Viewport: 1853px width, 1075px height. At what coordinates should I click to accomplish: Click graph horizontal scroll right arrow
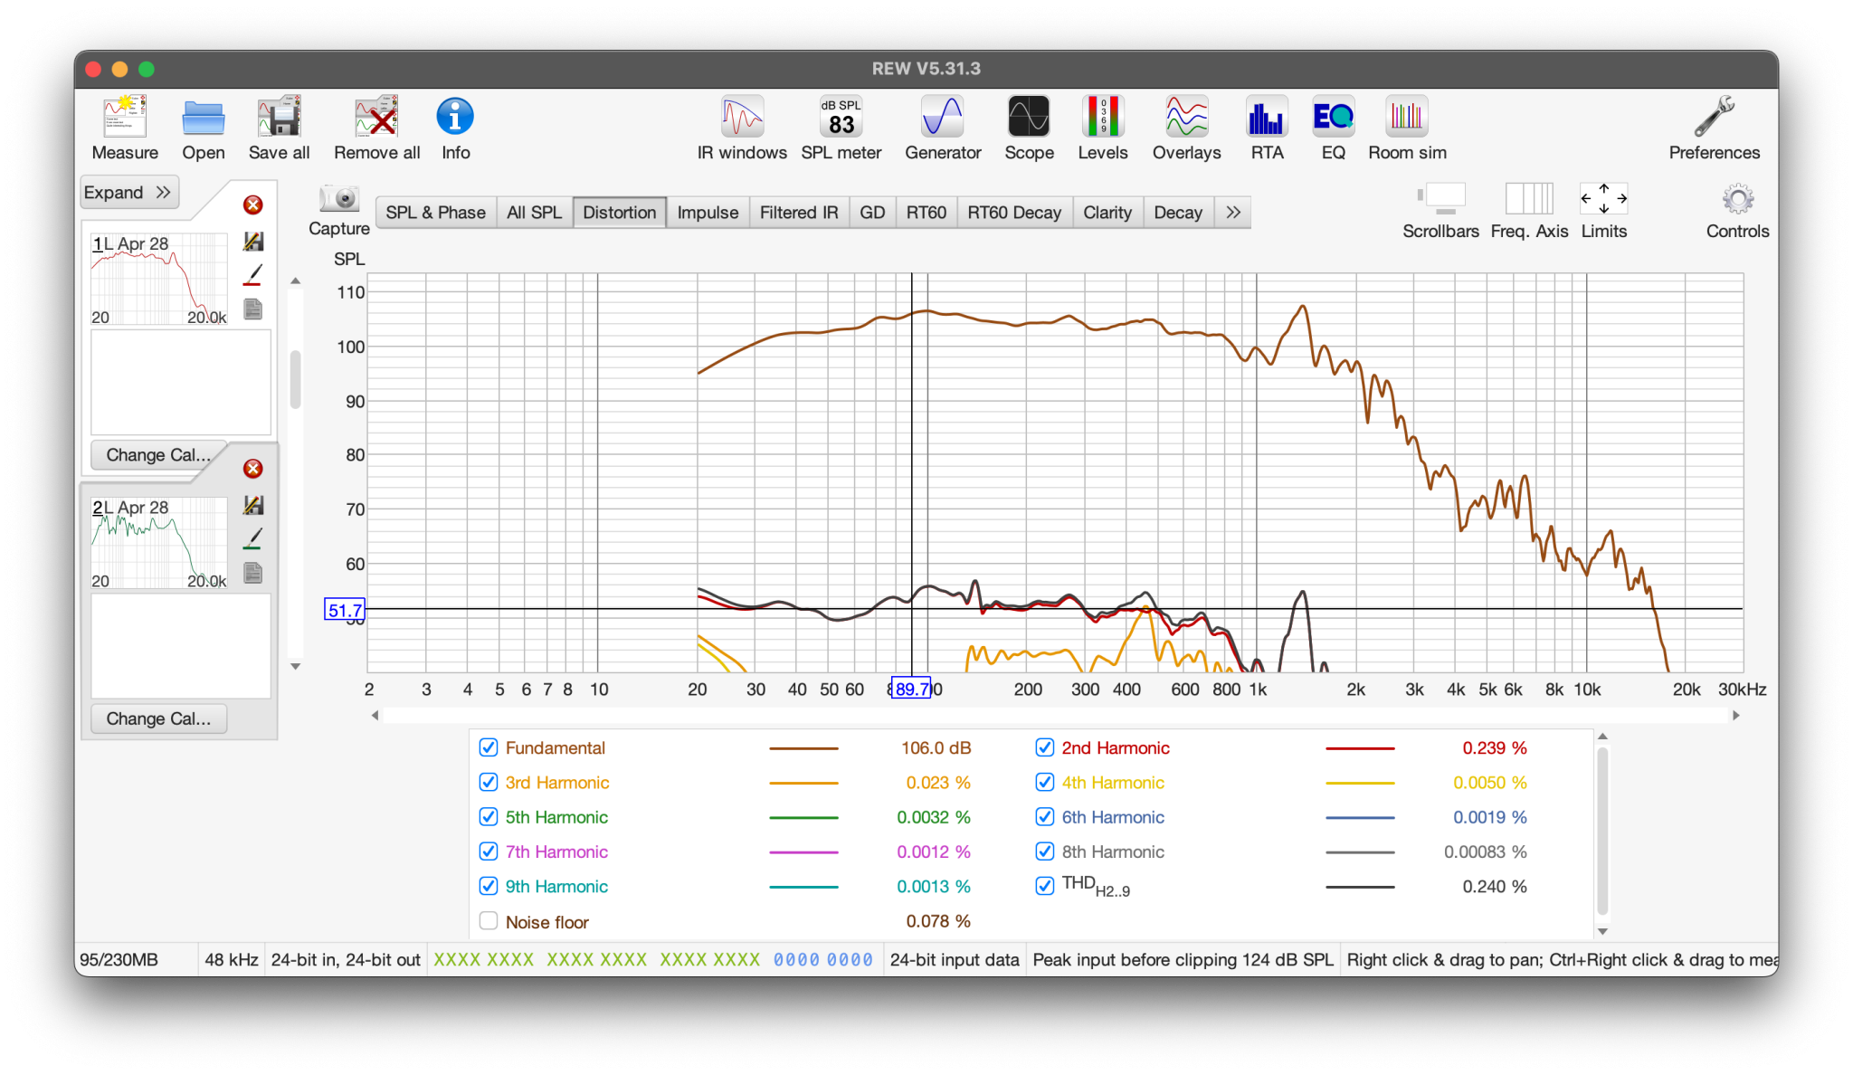(x=1735, y=716)
